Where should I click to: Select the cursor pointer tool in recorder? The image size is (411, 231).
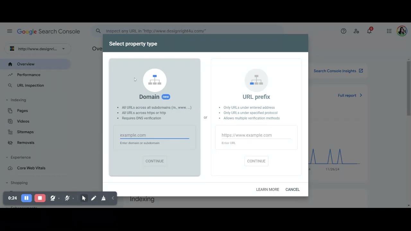click(84, 198)
